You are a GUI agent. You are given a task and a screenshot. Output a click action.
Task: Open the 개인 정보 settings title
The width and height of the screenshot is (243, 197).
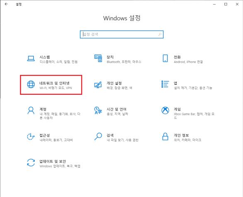[181, 135]
